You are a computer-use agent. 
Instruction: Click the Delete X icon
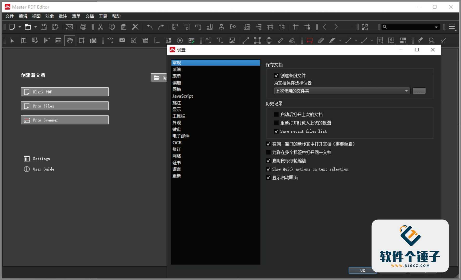click(x=135, y=27)
